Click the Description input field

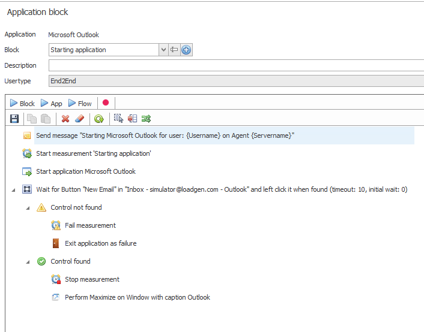coord(236,65)
